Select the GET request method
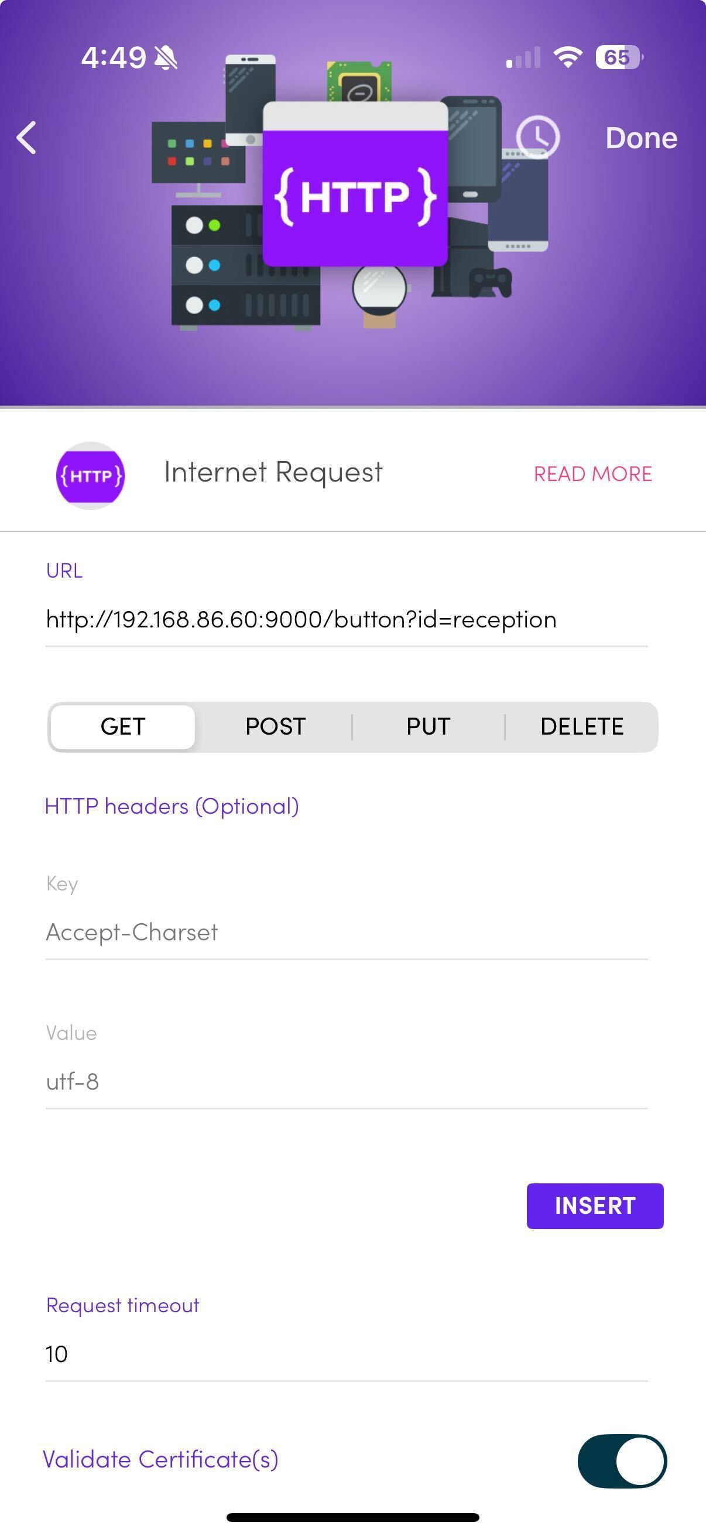This screenshot has width=706, height=1536. [x=123, y=727]
